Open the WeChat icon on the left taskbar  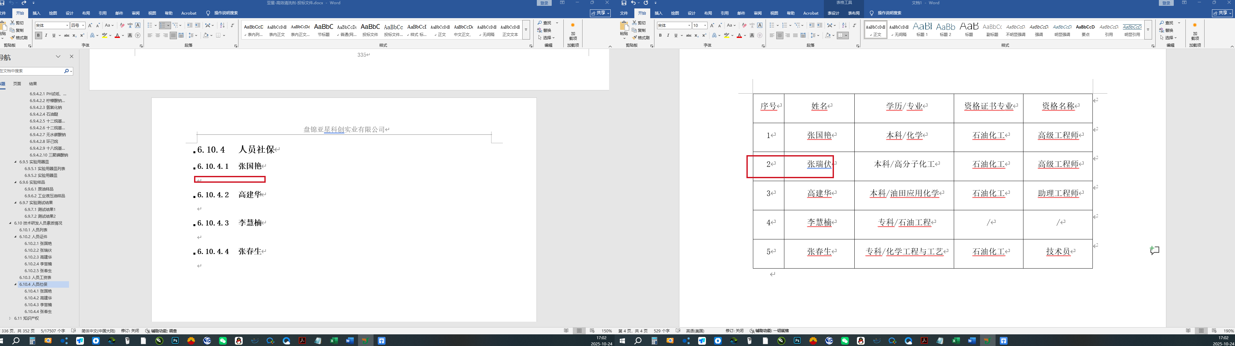(x=223, y=341)
